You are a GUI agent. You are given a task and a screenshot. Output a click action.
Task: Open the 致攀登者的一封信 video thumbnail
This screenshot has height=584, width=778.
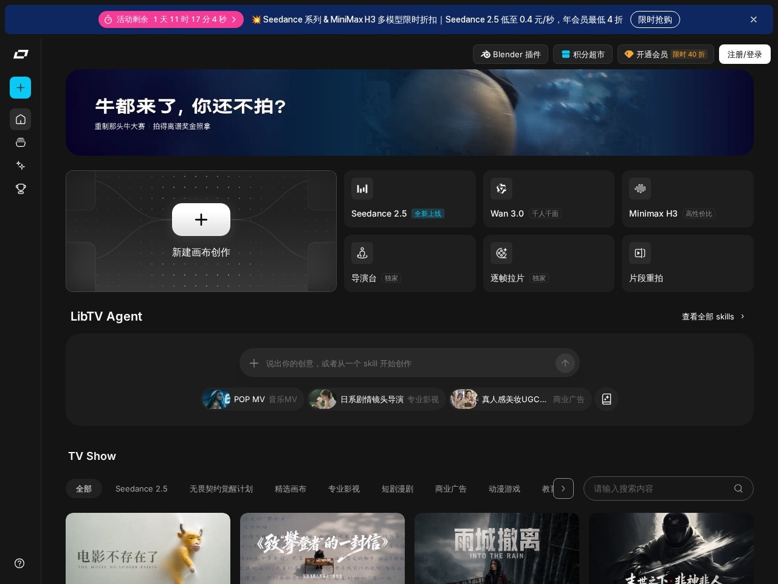click(x=322, y=549)
